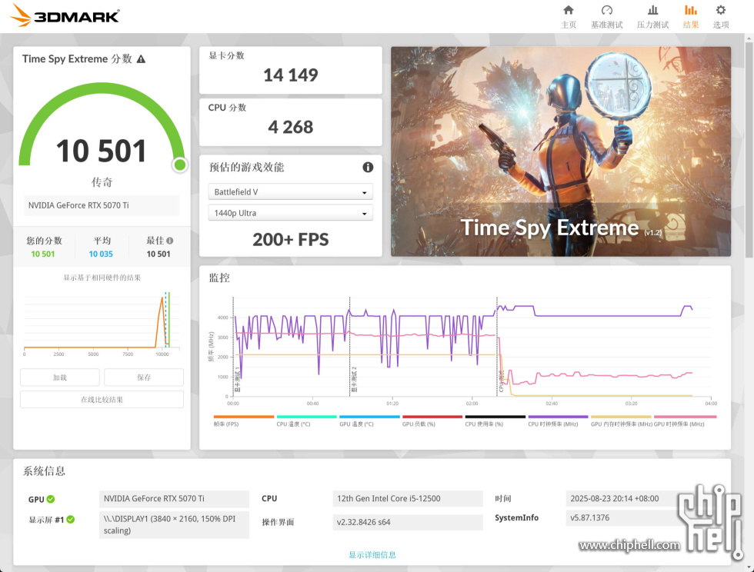
Task: Click the graphics test 2 marker in chart
Action: click(354, 379)
